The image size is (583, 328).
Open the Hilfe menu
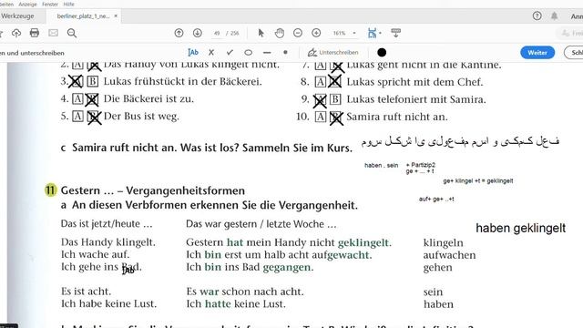pos(69,4)
